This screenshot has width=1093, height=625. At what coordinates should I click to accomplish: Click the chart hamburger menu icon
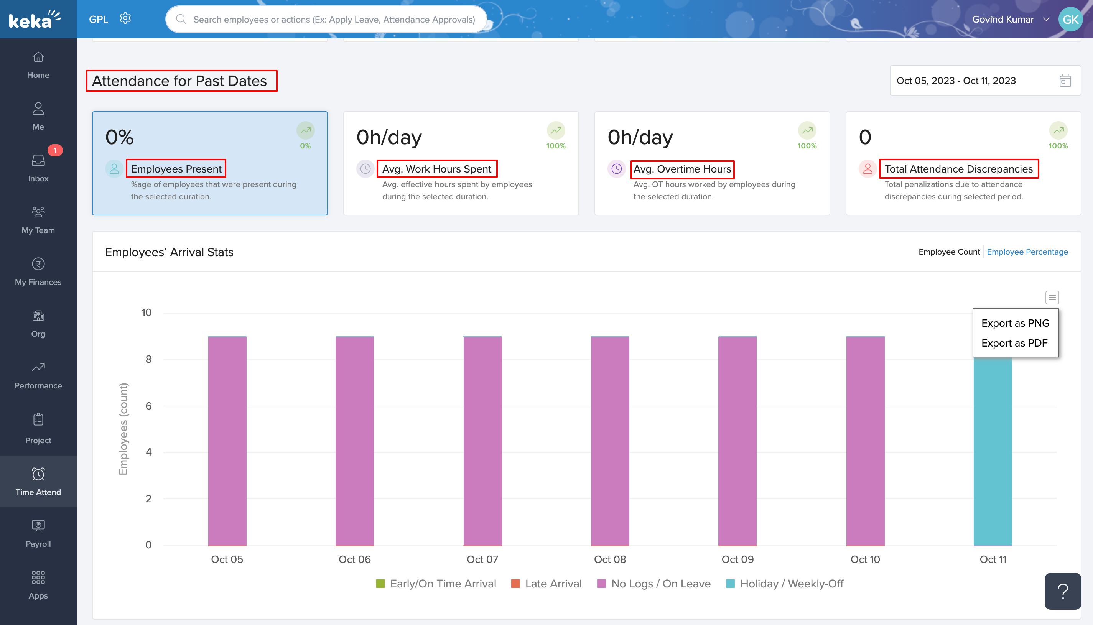1052,297
